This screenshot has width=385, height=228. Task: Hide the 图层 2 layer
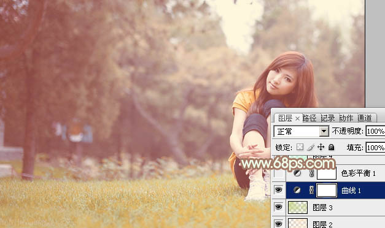pos(278,224)
